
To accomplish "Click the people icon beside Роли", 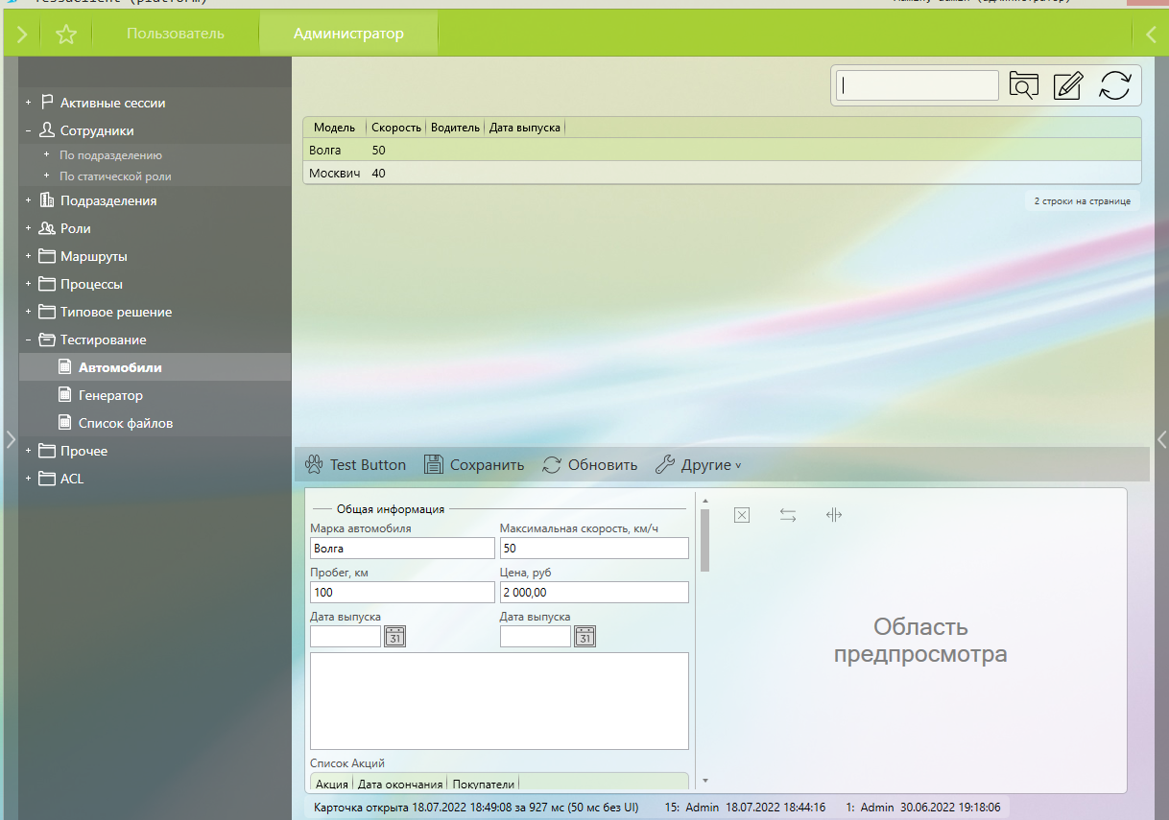I will click(x=46, y=228).
